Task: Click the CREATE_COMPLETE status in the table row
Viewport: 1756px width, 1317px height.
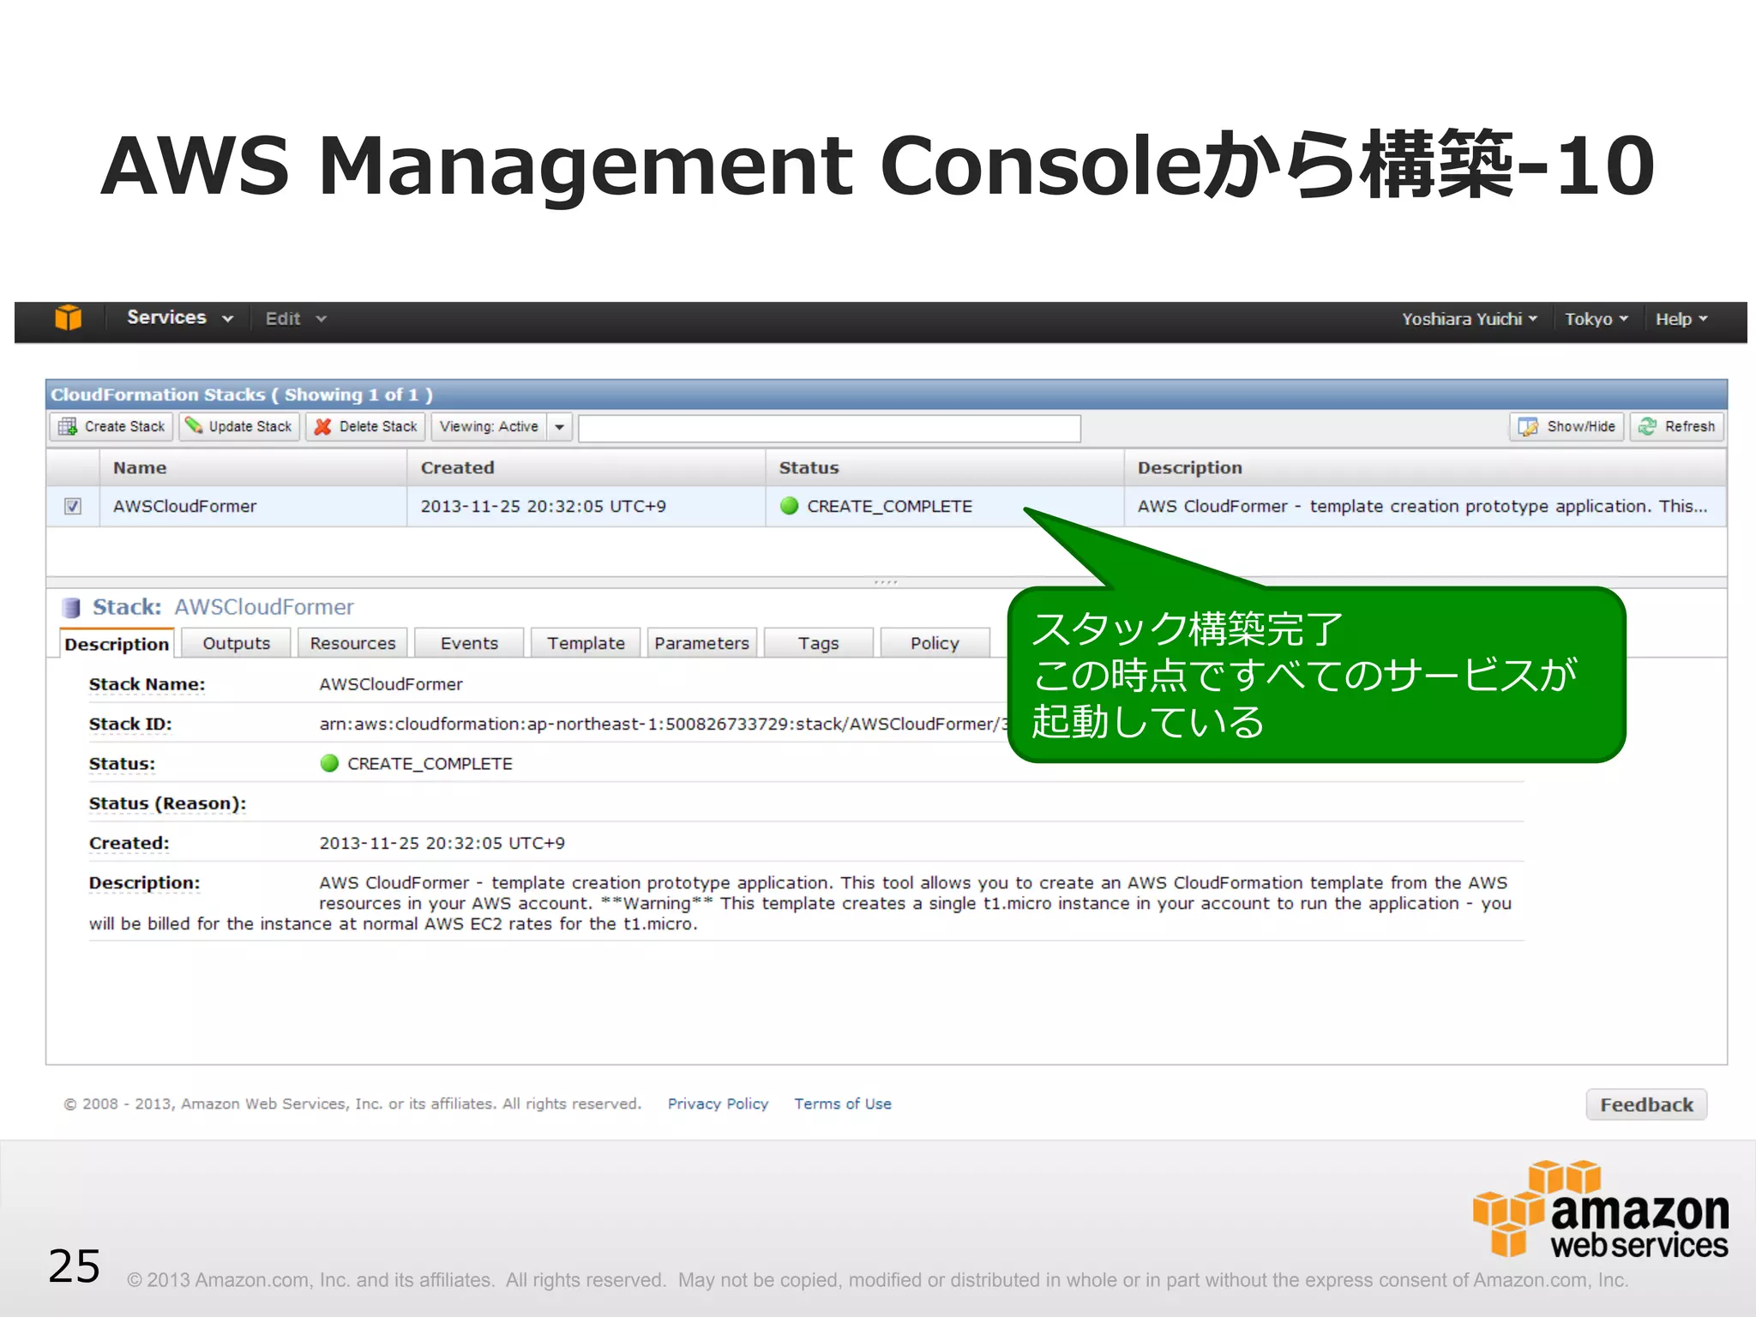Action: [889, 506]
